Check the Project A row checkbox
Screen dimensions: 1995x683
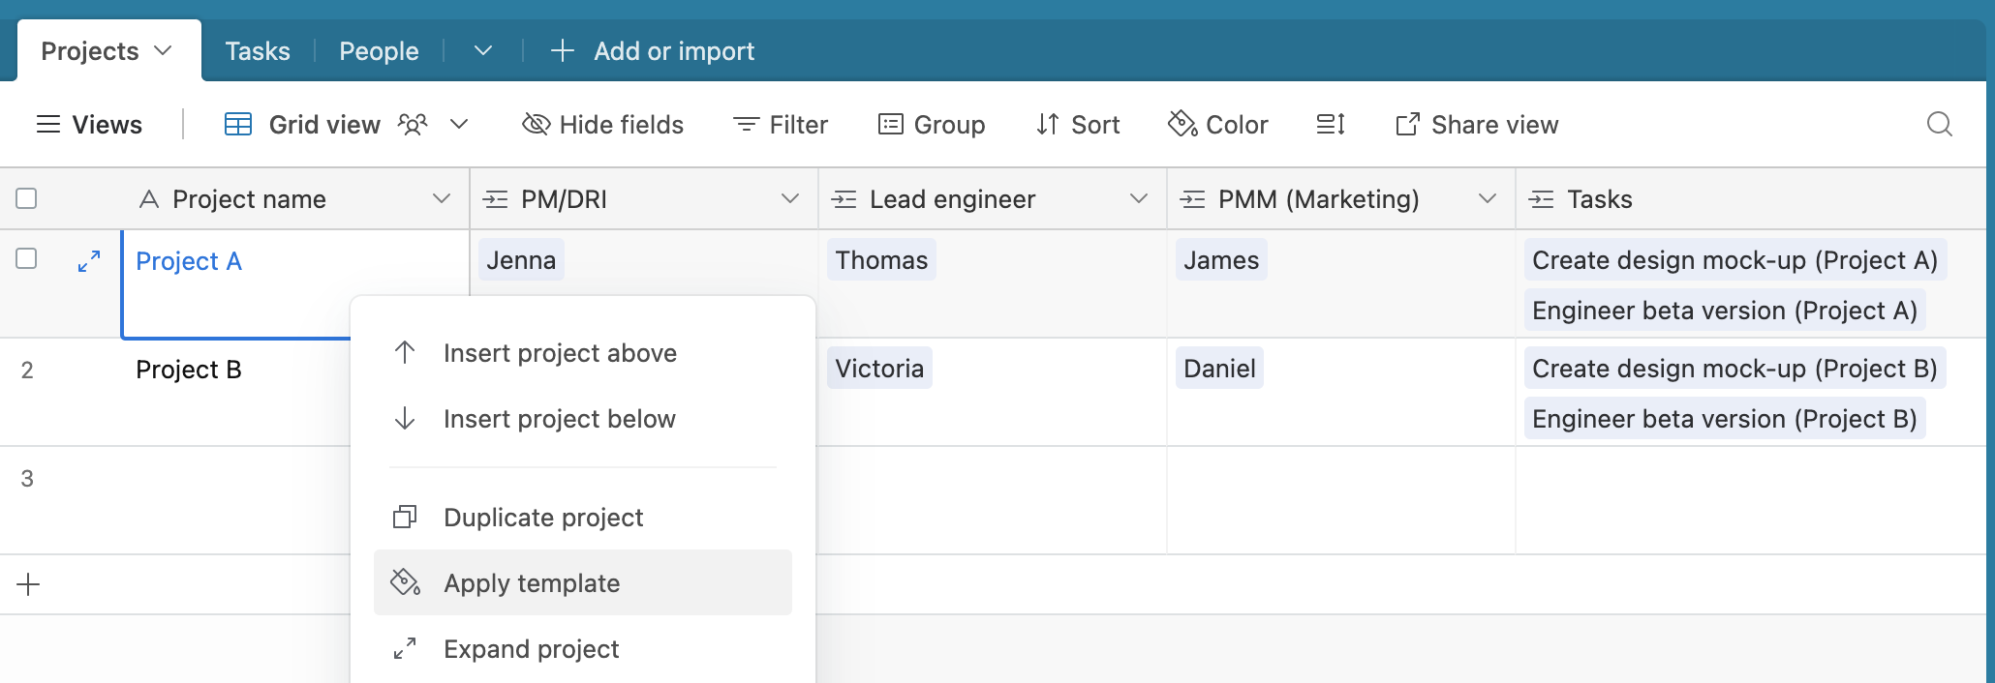coord(27,258)
